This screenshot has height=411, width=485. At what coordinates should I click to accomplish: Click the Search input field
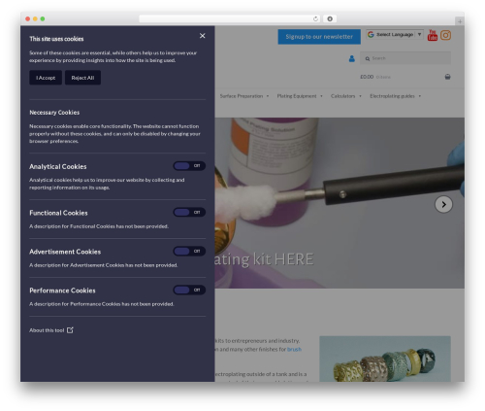[405, 58]
